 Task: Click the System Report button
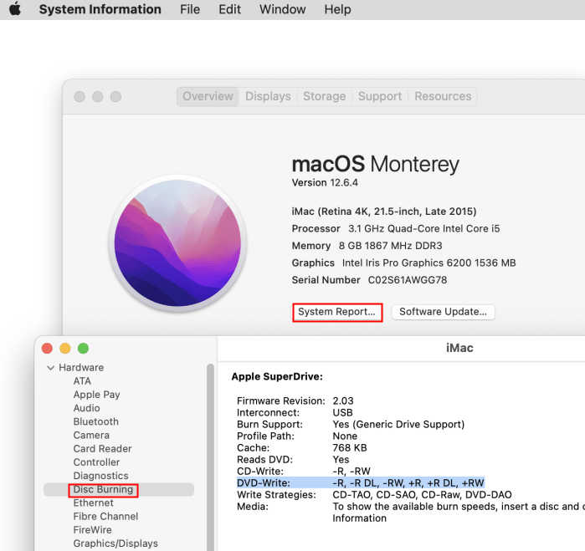(x=337, y=312)
